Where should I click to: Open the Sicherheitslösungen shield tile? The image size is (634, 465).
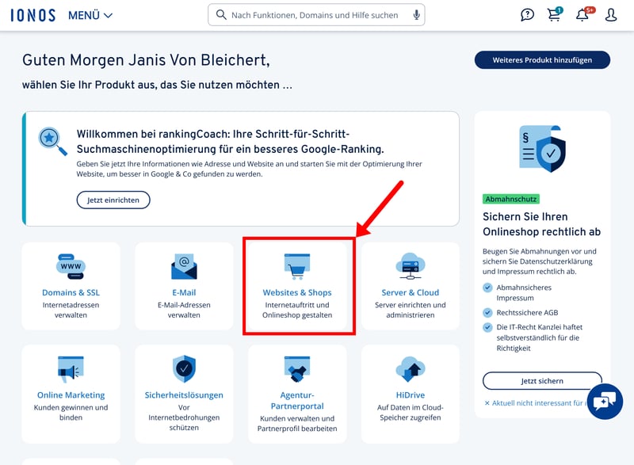pos(184,388)
